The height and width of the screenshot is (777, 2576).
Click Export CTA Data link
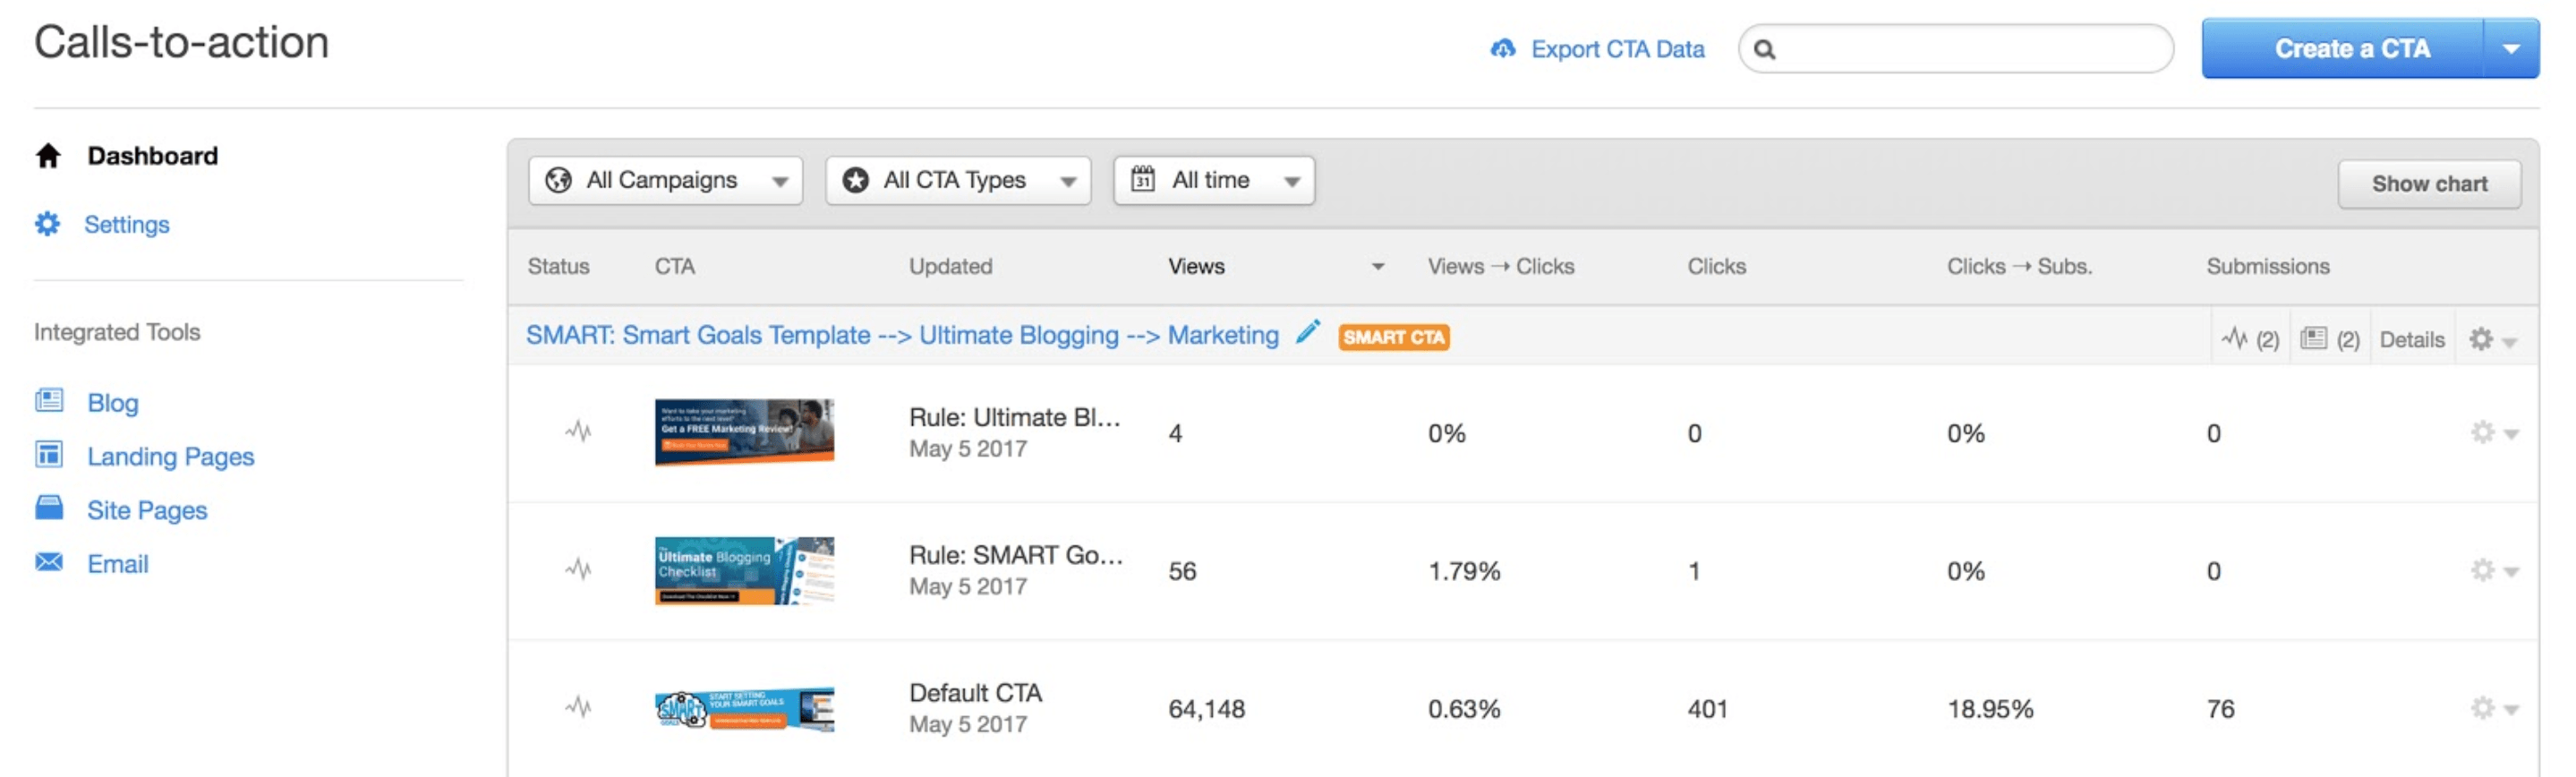[x=1617, y=49]
